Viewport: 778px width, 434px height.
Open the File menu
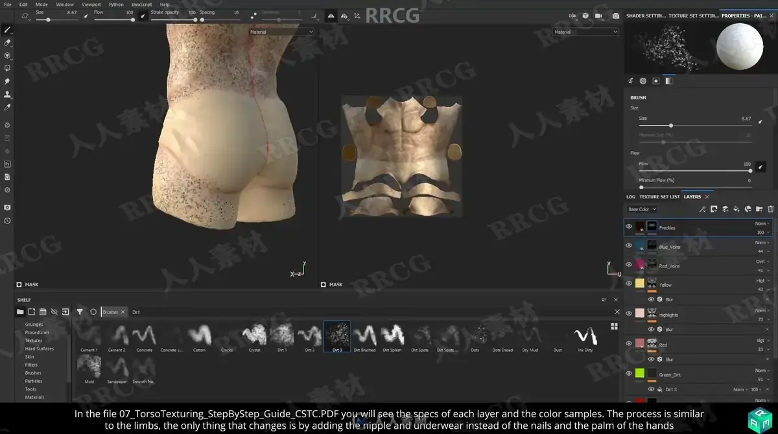click(x=8, y=4)
